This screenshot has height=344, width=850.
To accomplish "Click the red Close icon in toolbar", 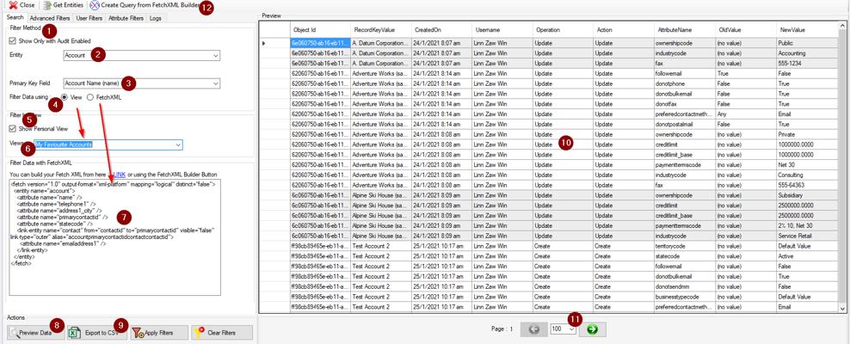I will pos(13,5).
